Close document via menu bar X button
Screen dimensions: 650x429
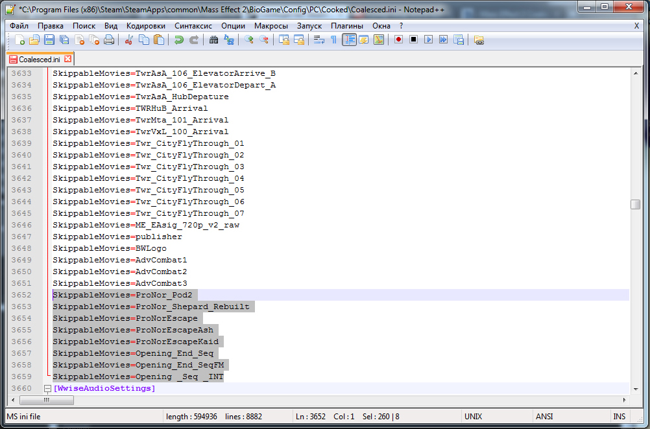tap(637, 26)
